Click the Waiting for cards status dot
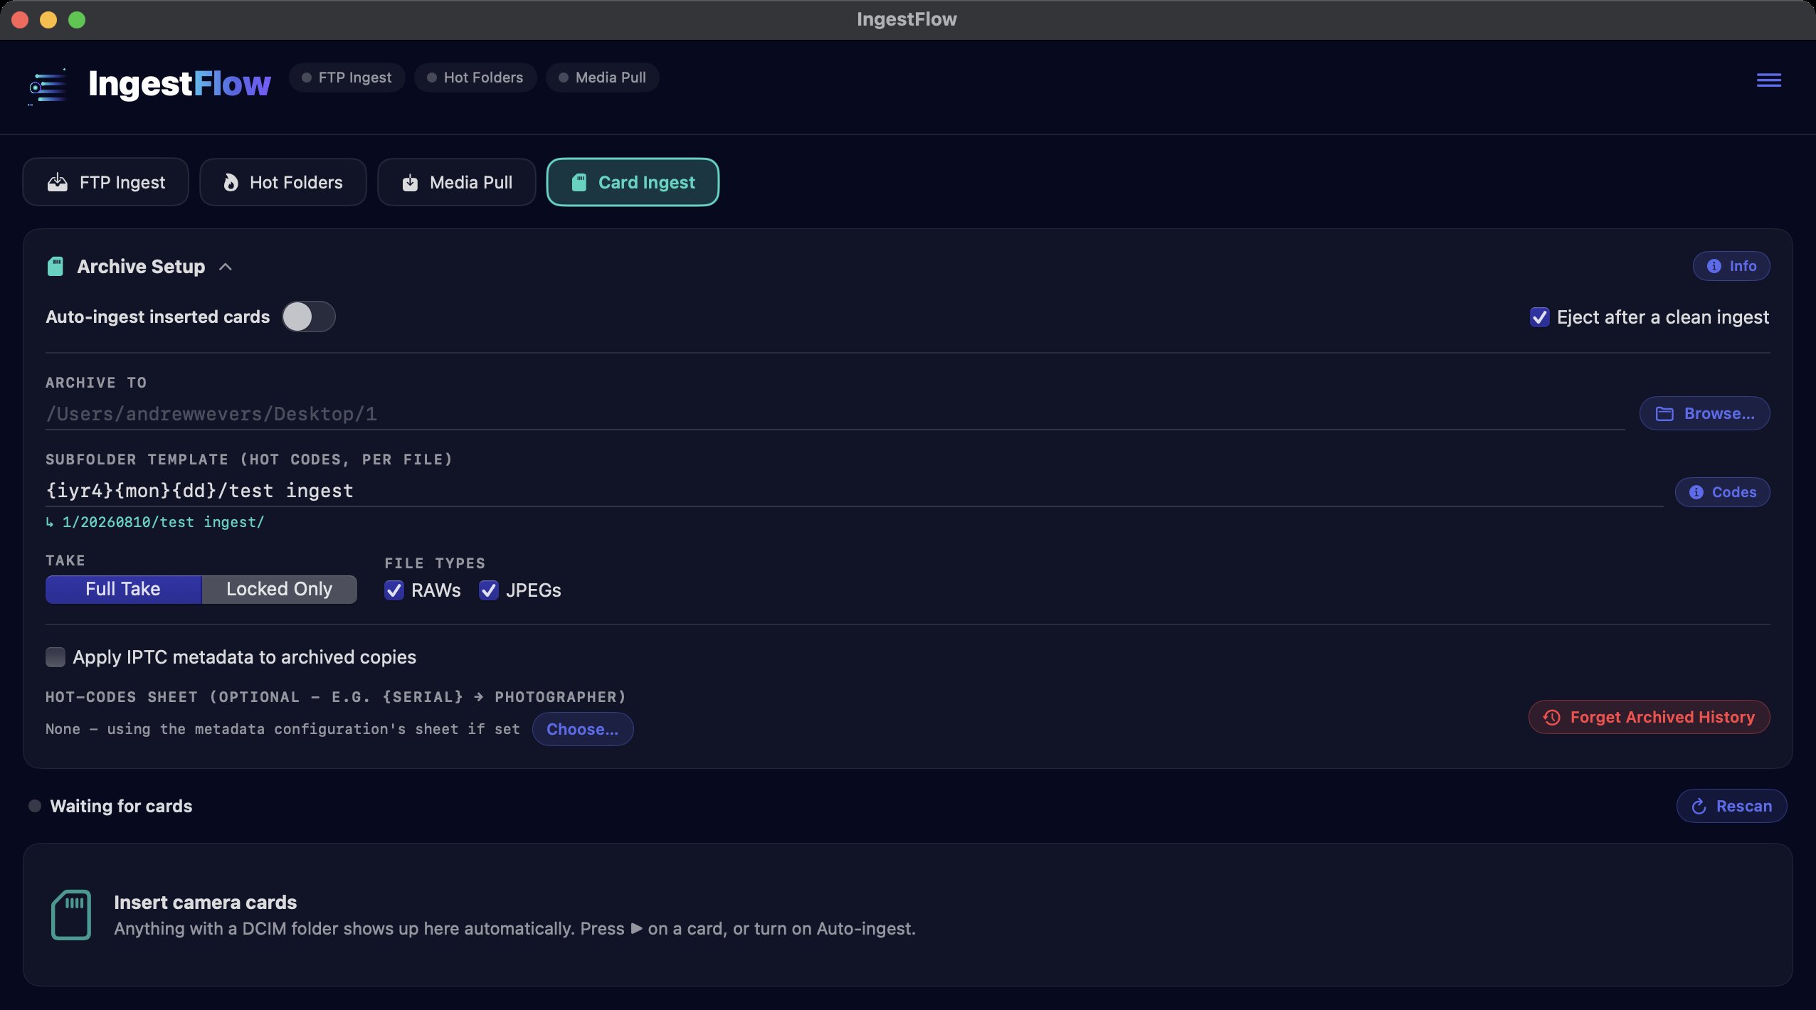 (34, 806)
